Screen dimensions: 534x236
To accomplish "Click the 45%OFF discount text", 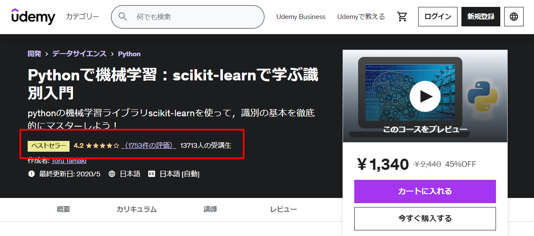I will pyautogui.click(x=461, y=164).
